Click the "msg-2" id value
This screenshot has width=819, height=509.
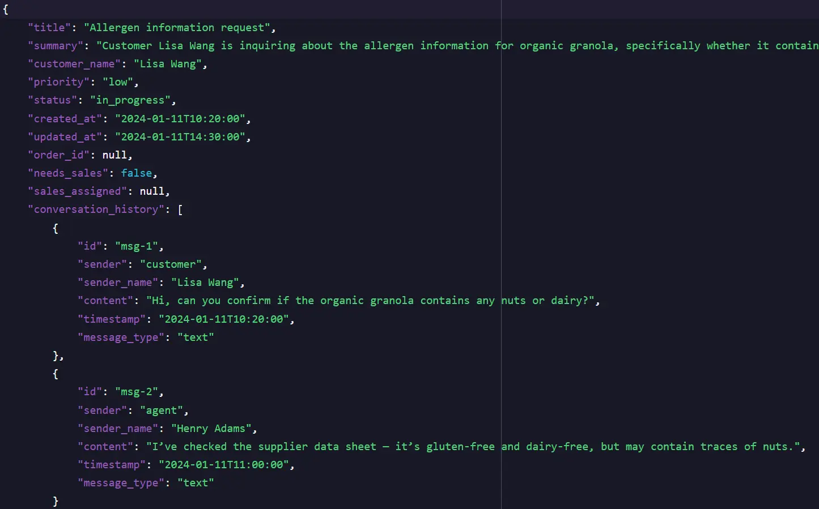(x=137, y=392)
